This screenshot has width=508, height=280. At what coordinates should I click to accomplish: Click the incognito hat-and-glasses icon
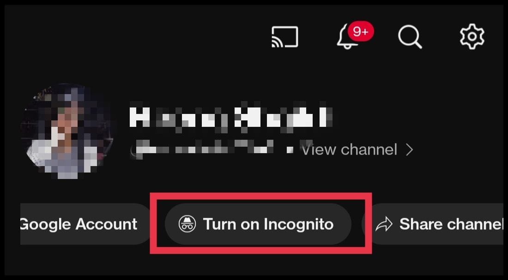(x=187, y=224)
